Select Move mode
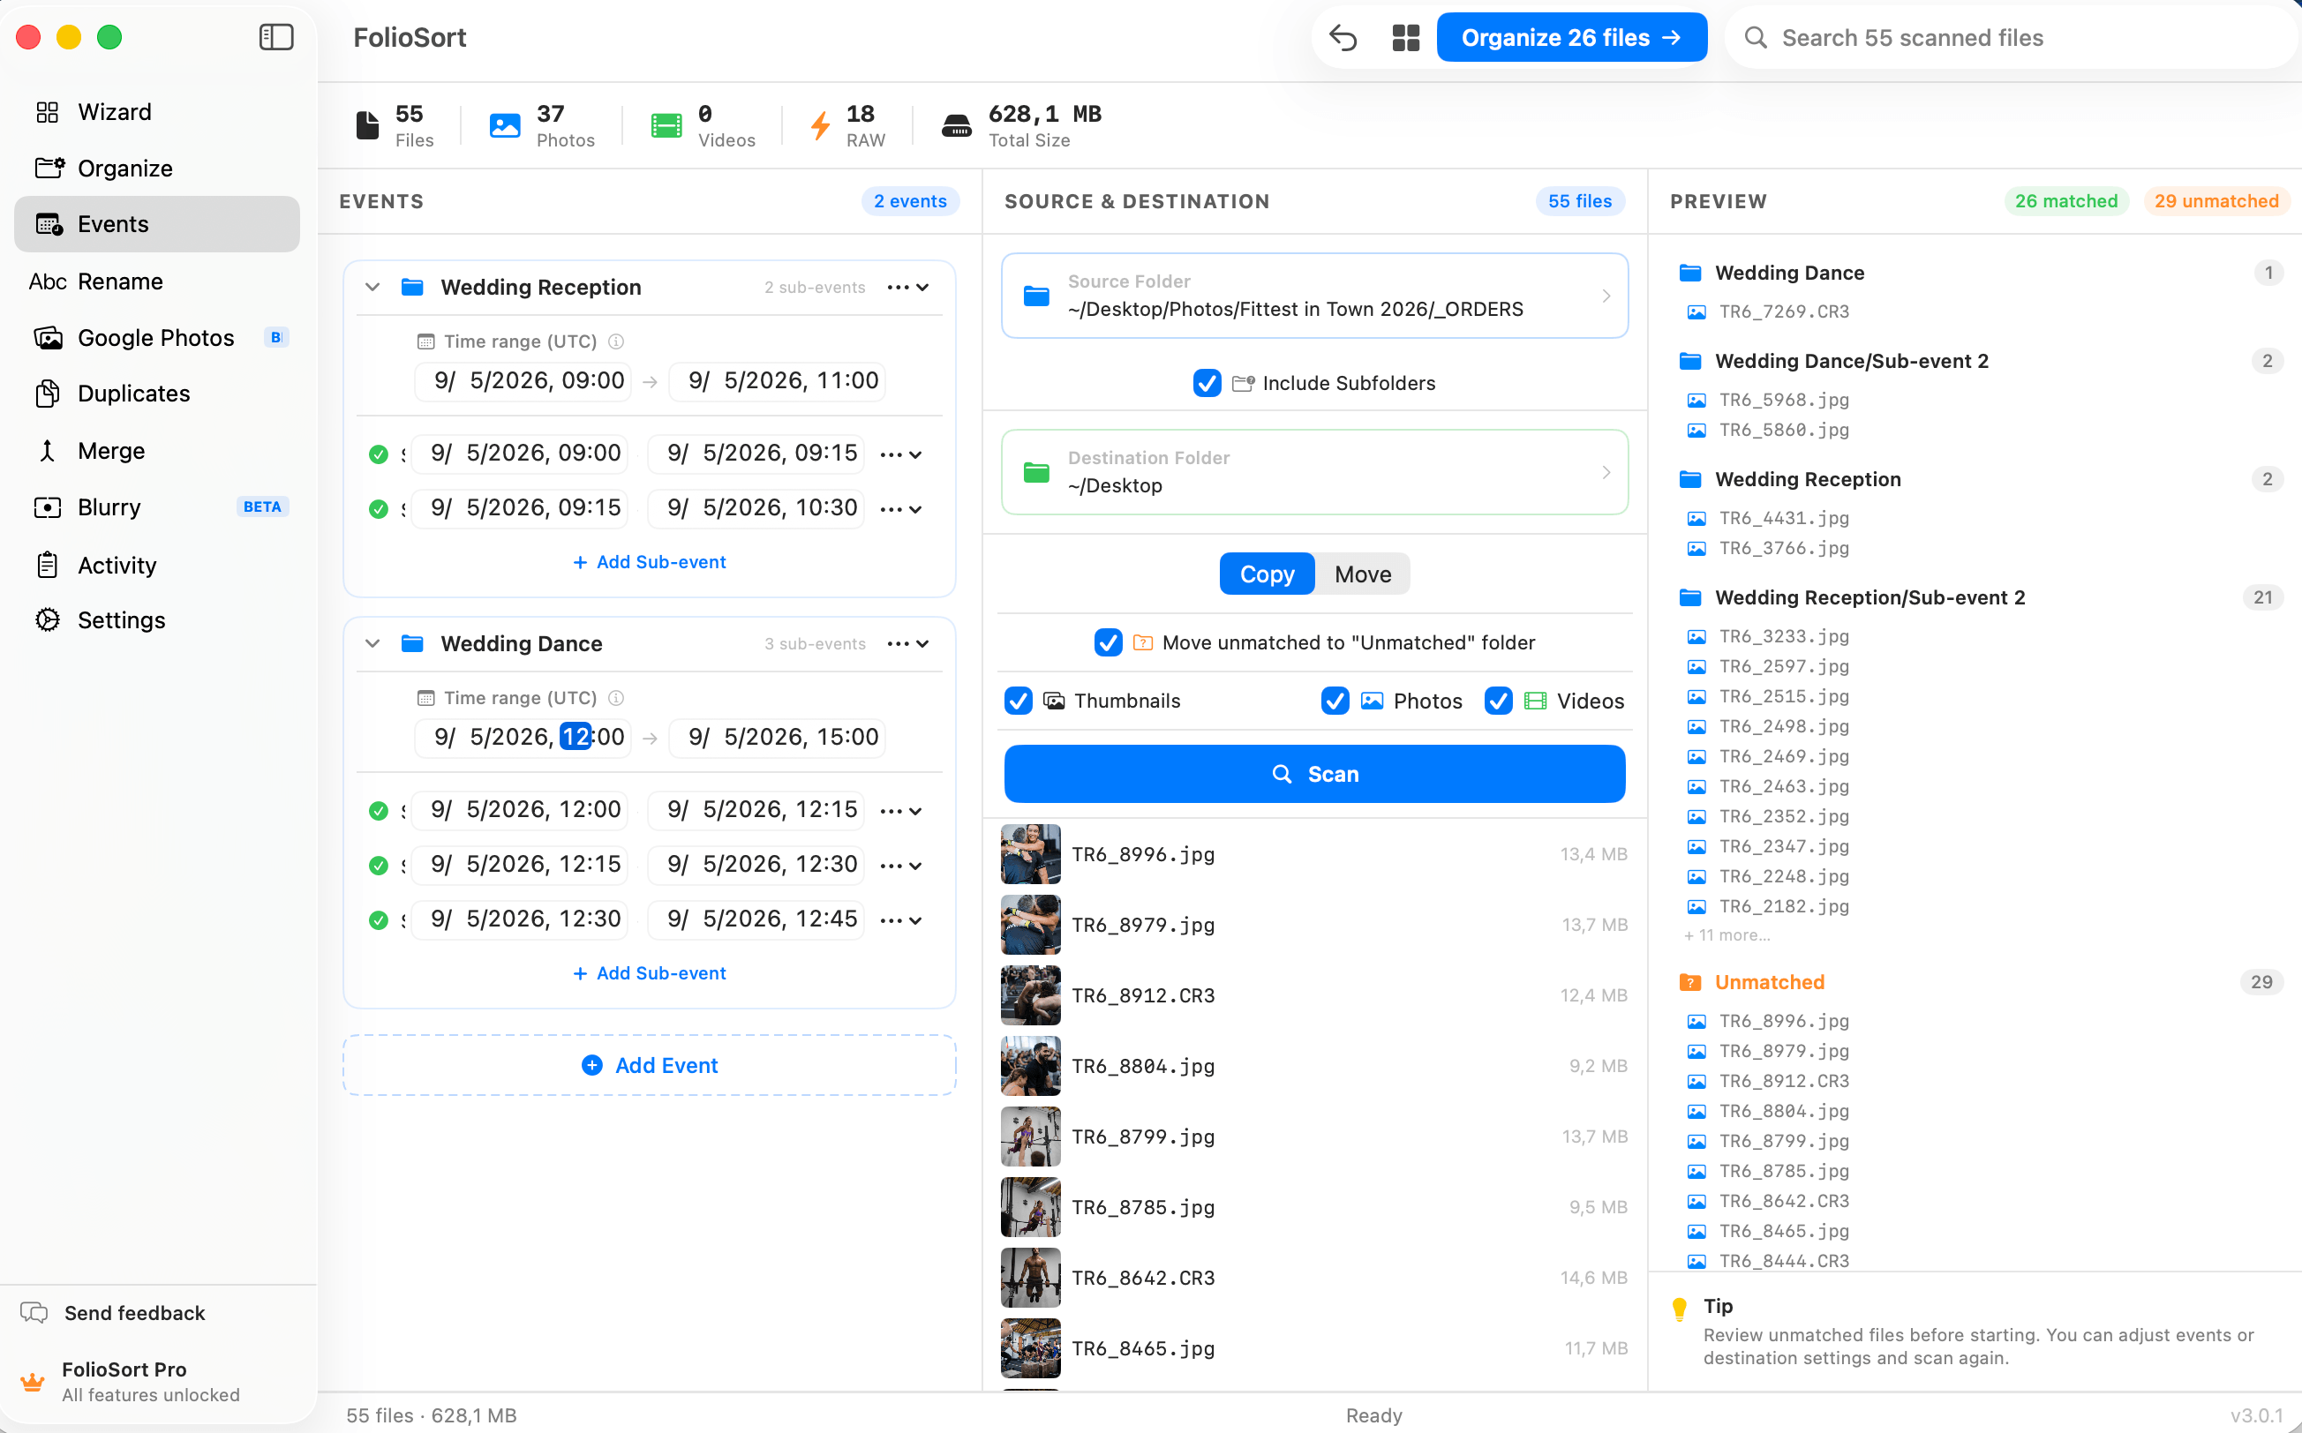Image resolution: width=2302 pixels, height=1433 pixels. tap(1363, 574)
